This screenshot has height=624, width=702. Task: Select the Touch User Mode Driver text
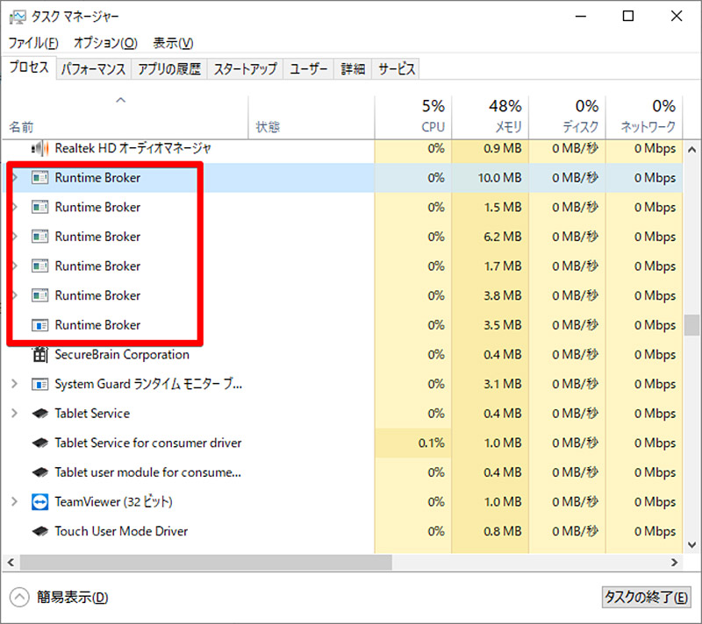pyautogui.click(x=121, y=531)
